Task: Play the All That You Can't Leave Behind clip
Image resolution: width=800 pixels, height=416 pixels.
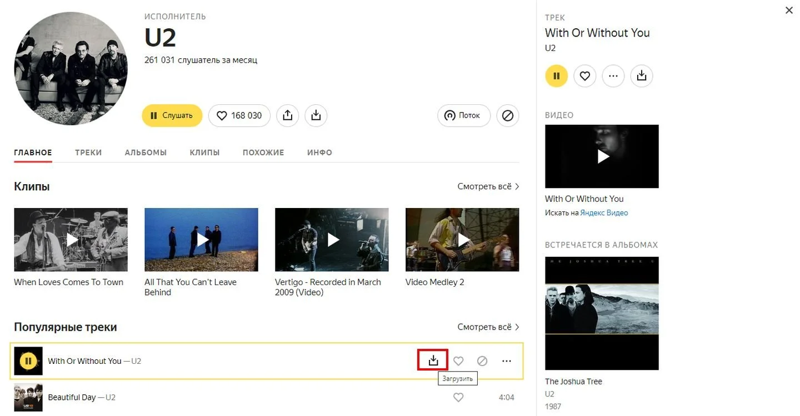Action: click(202, 240)
